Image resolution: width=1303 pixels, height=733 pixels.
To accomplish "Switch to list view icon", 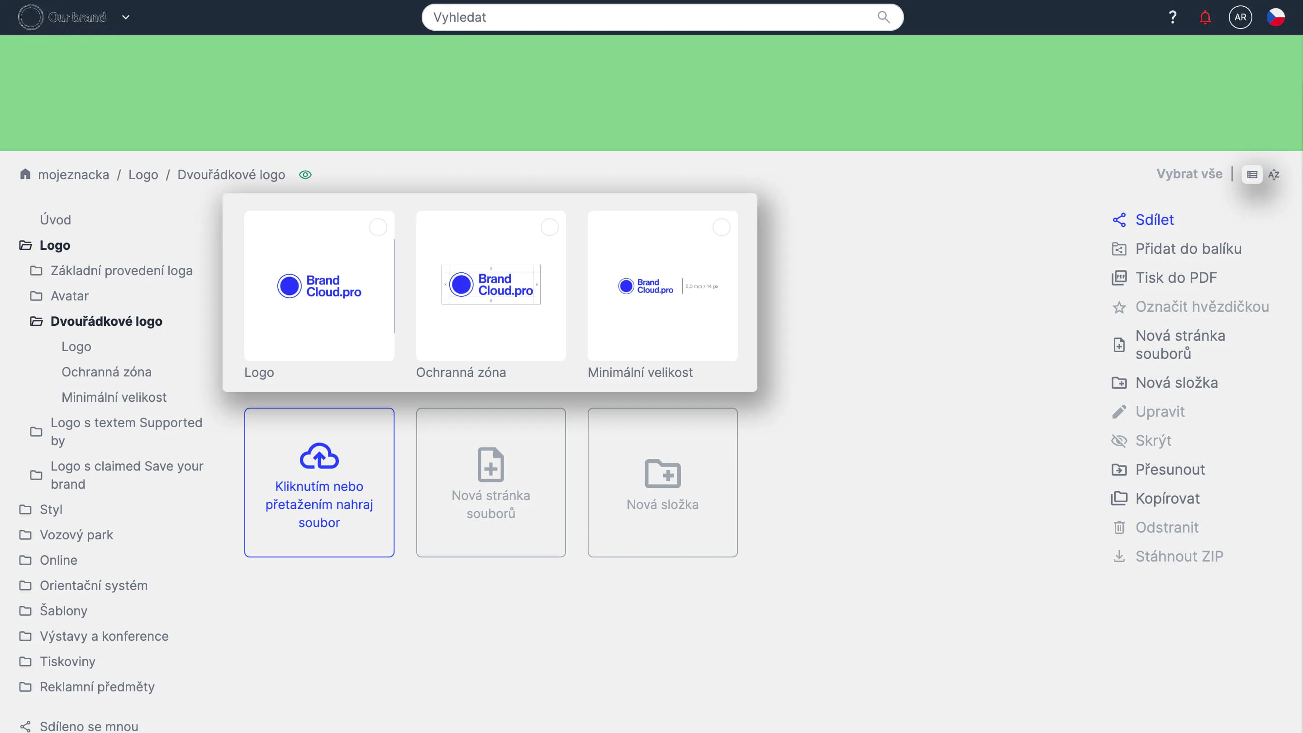I will 1252,175.
